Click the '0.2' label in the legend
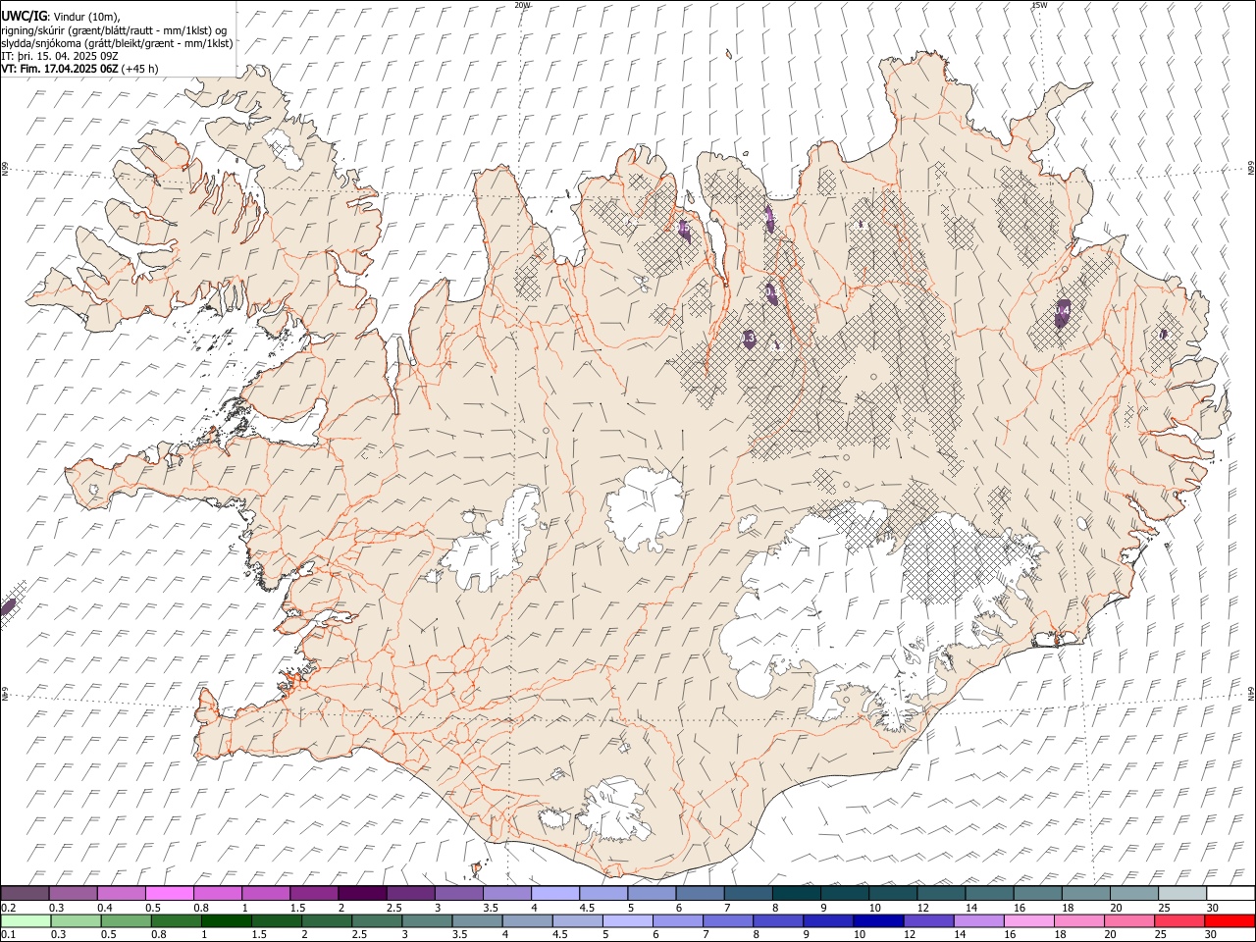 point(9,908)
